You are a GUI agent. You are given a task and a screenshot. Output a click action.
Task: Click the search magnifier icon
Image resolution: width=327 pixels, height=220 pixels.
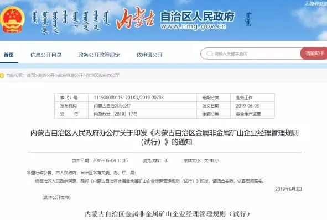209,53
